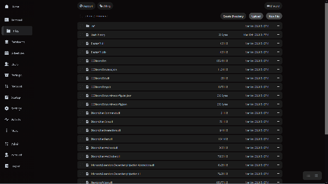Tick the checkbox for CCDiscordBot.runtimeconfig.json

(x=81, y=104)
